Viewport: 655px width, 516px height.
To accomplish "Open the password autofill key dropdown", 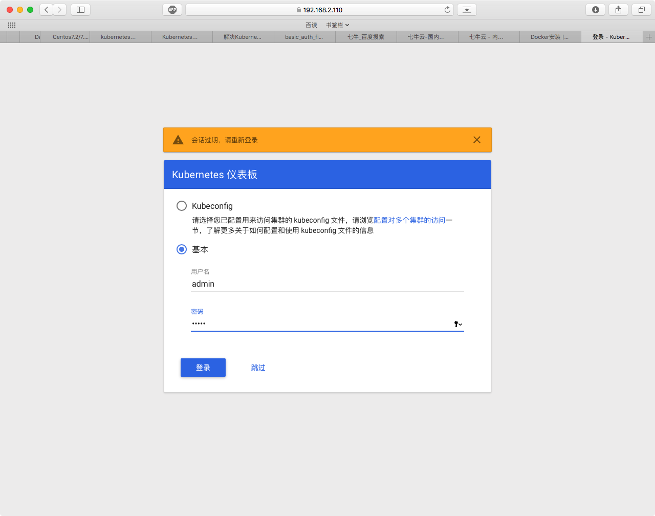I will click(458, 324).
